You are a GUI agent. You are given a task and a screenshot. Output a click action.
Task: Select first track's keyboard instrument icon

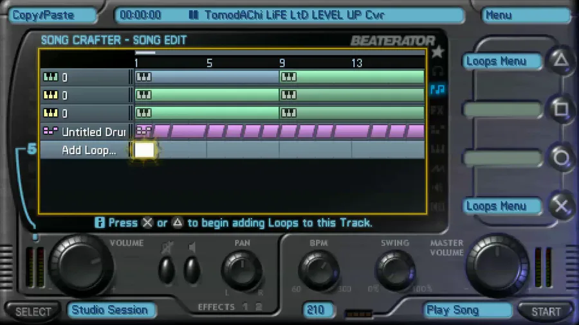[51, 76]
